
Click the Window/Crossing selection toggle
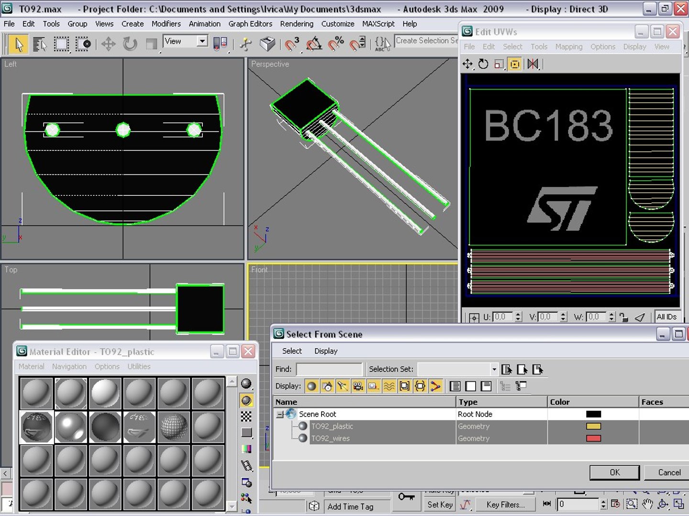pyautogui.click(x=83, y=44)
